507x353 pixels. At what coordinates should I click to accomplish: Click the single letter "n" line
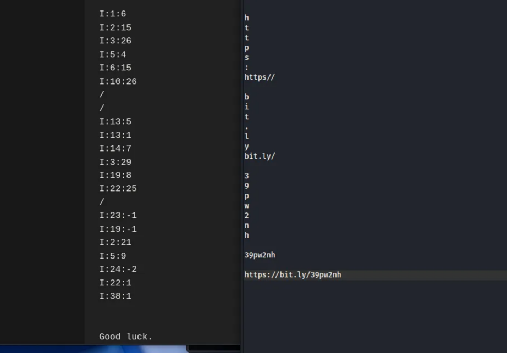(247, 226)
